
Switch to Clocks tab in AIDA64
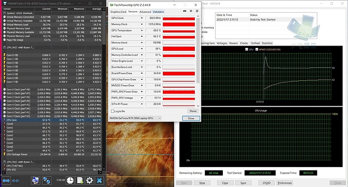point(244,43)
